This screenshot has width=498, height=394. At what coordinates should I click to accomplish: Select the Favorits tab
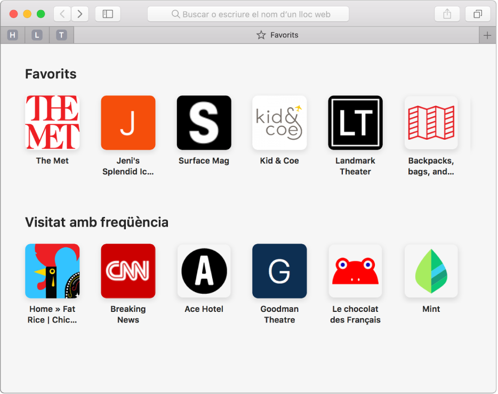277,35
